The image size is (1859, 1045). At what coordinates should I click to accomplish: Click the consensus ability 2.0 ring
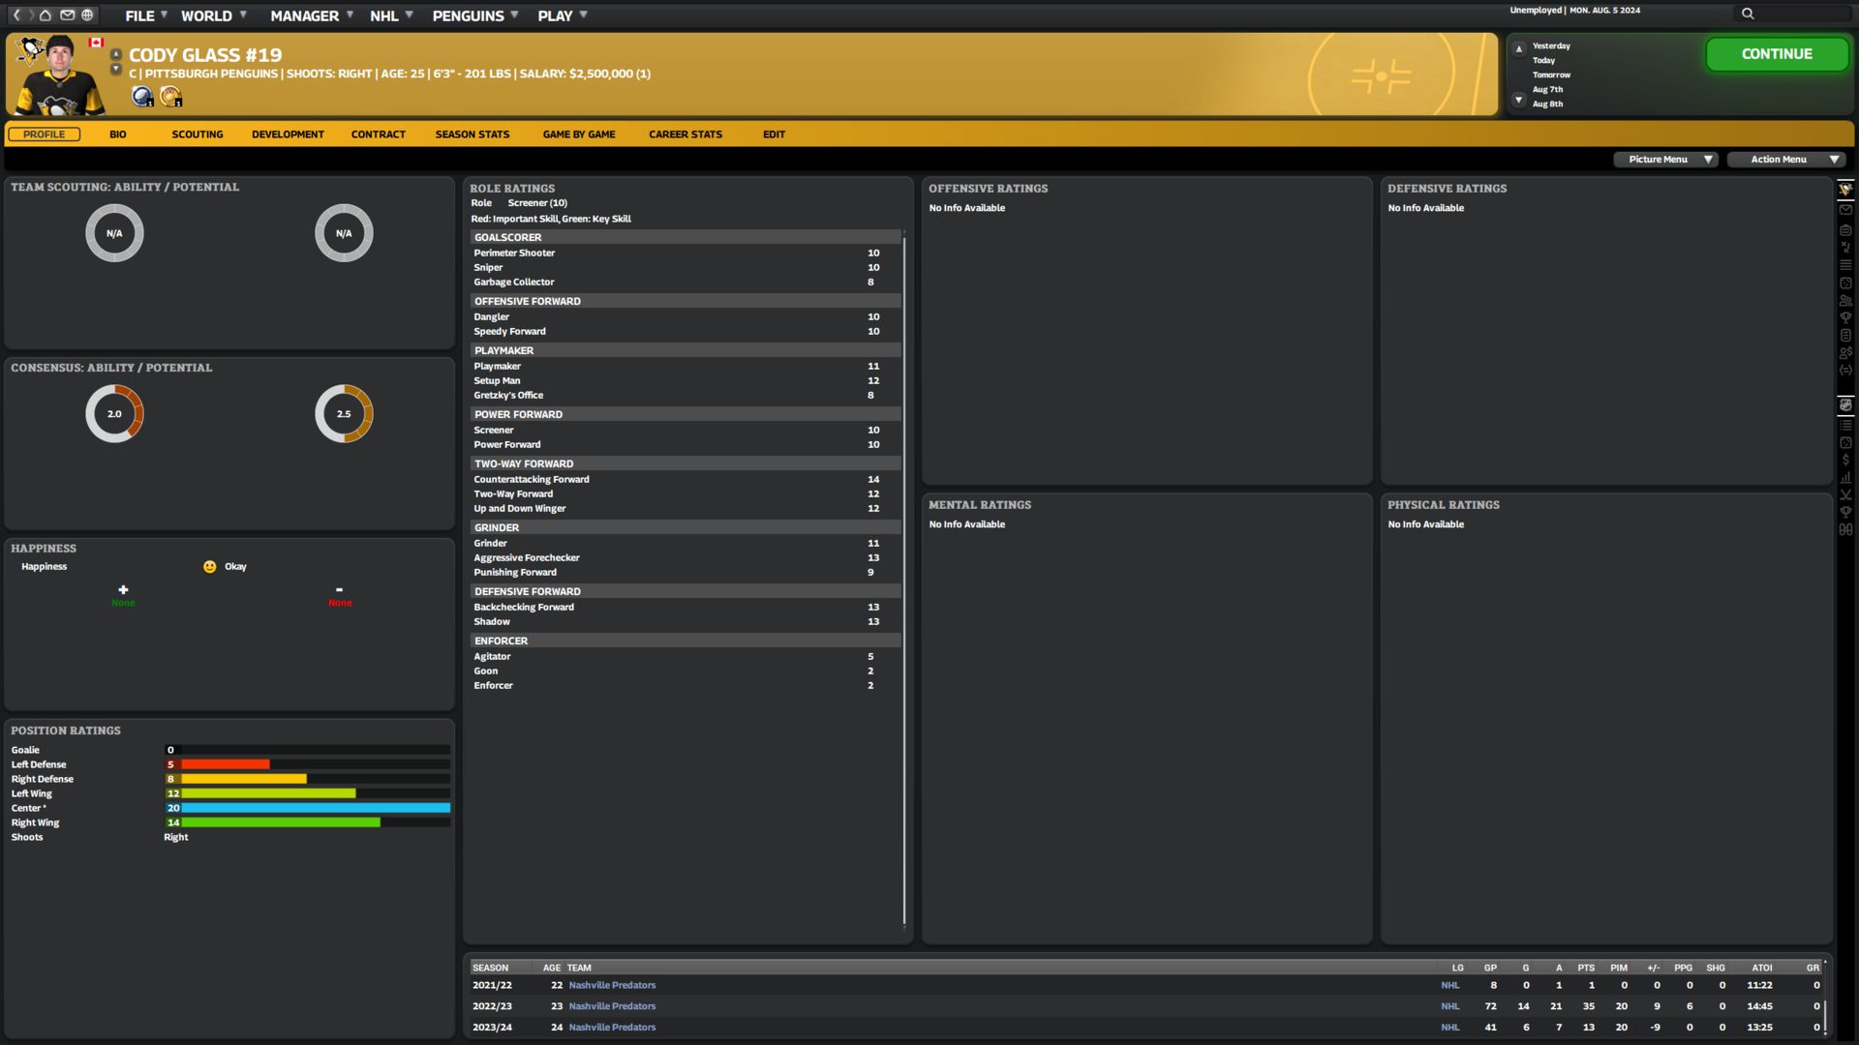114,414
